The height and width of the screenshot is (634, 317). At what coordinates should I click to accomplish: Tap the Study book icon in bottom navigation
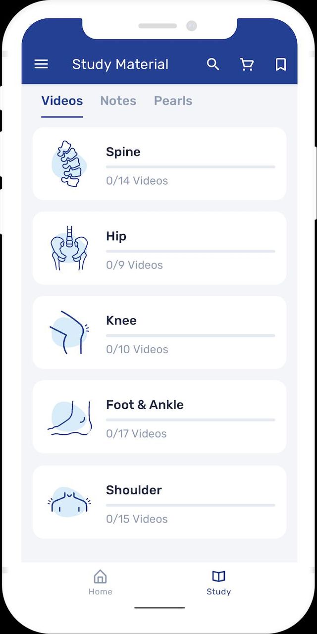click(x=218, y=576)
